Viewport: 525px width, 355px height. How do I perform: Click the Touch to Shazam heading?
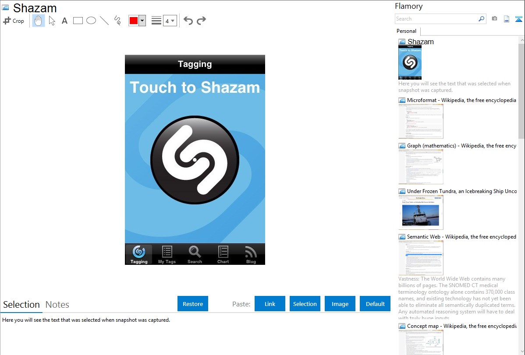coord(195,88)
